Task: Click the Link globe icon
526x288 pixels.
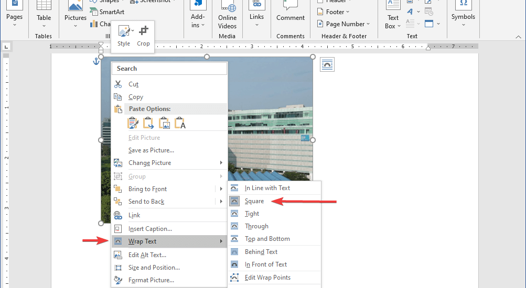Action: [x=118, y=215]
